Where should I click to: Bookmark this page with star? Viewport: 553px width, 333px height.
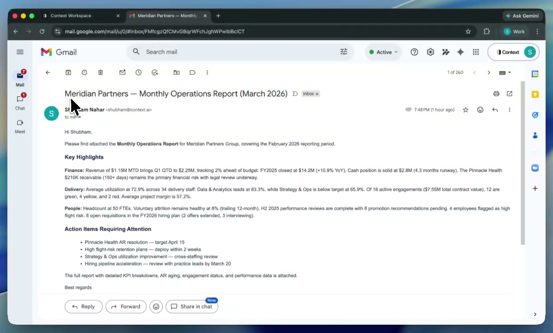[468, 31]
